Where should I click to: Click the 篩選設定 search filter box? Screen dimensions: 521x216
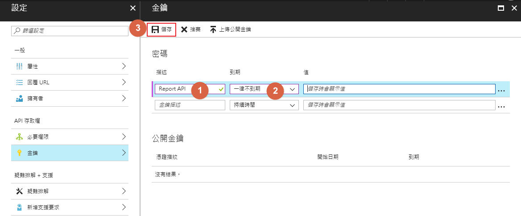point(70,31)
